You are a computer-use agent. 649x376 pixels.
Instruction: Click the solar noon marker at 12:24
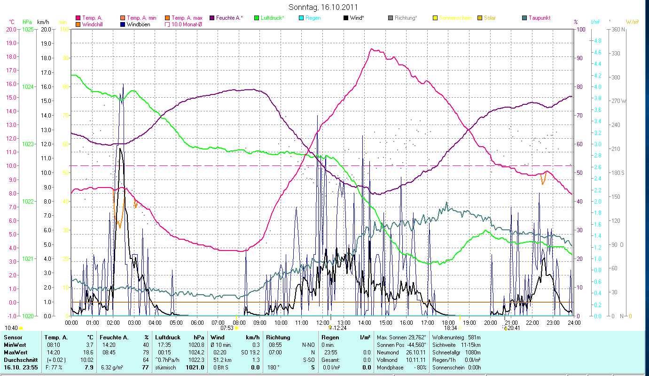click(x=330, y=328)
